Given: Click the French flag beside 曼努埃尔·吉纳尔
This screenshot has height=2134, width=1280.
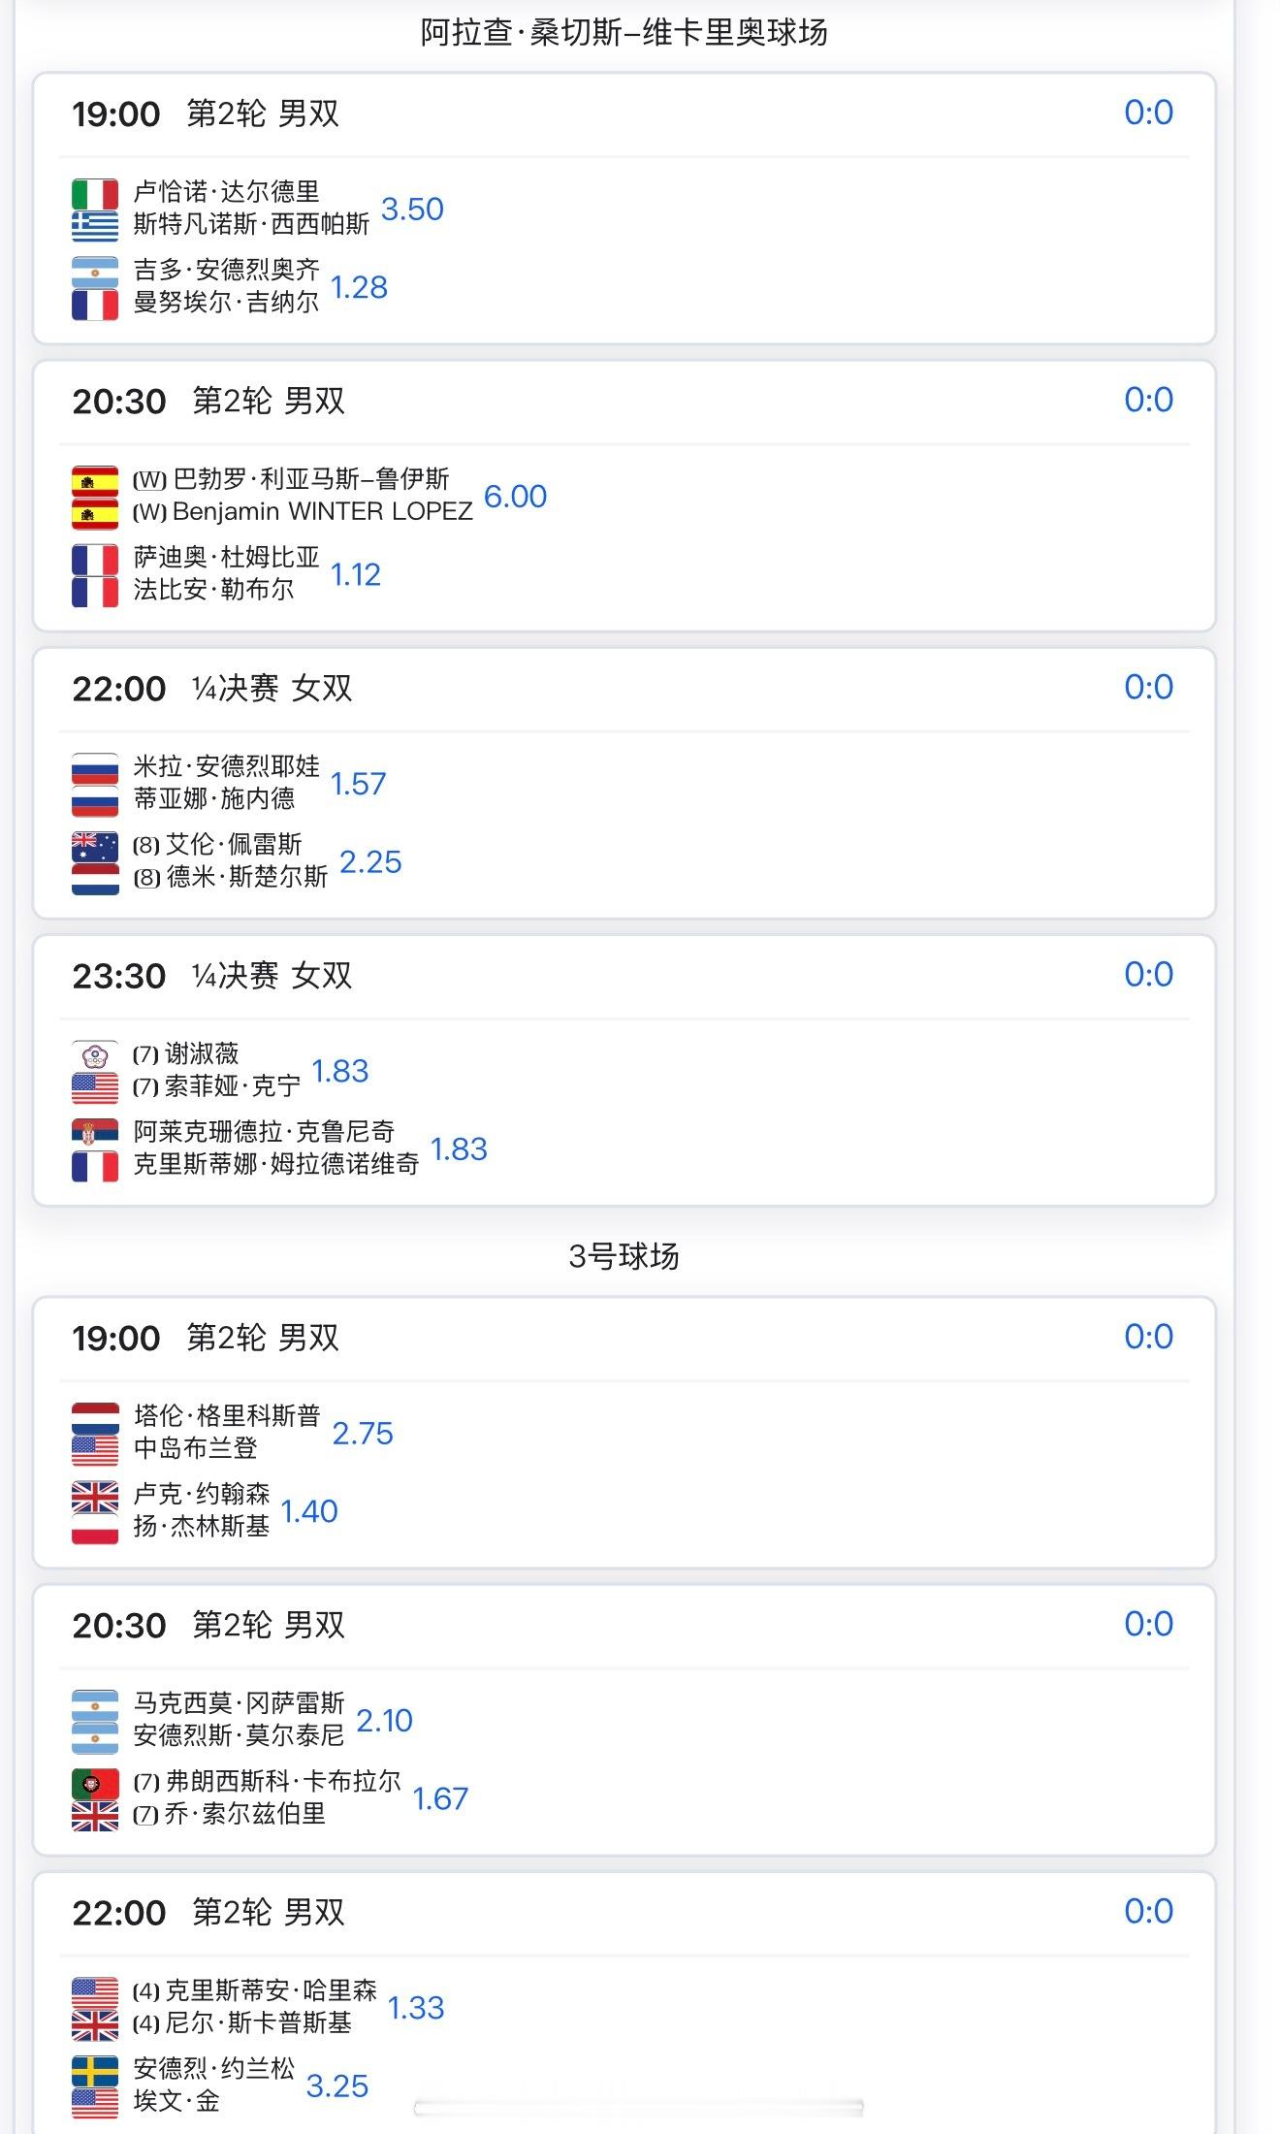Looking at the screenshot, I should [x=95, y=304].
